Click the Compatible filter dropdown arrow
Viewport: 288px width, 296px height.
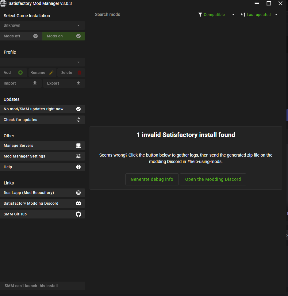point(233,15)
